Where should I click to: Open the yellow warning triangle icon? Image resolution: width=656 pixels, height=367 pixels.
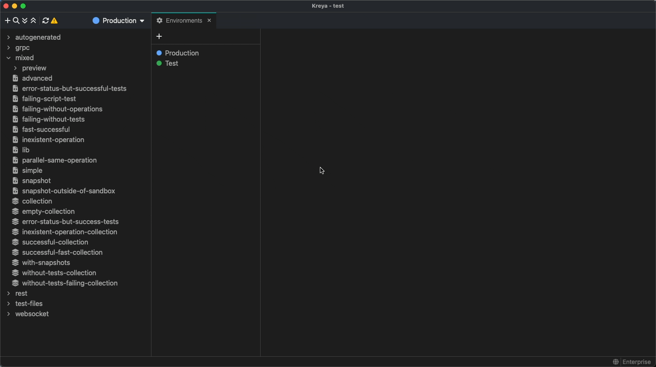(54, 20)
